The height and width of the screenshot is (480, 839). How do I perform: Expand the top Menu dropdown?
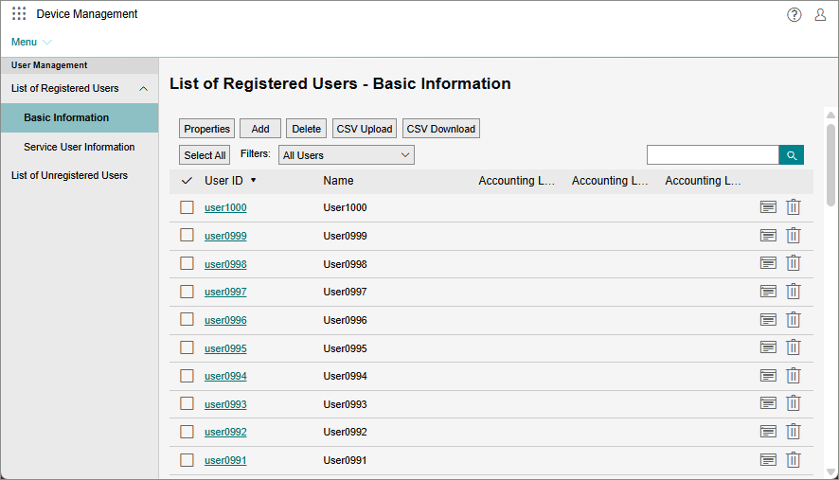pos(31,42)
